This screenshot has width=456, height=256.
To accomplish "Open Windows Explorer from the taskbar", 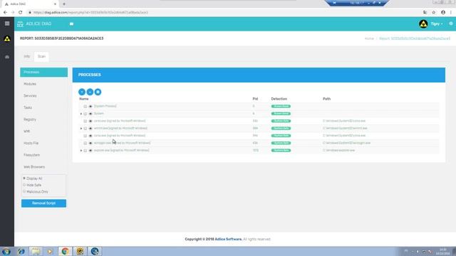I will pos(36,251).
